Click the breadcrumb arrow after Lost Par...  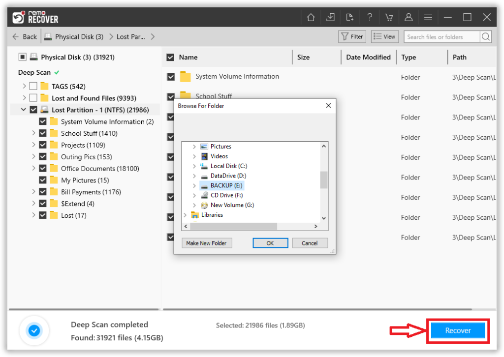click(x=153, y=36)
